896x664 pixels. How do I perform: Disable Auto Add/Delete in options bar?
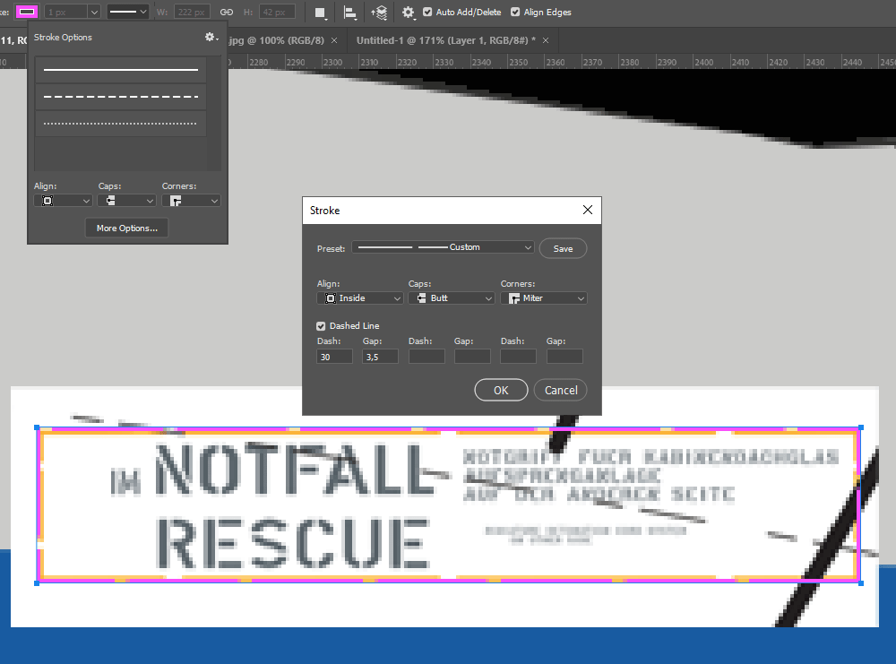(x=426, y=12)
